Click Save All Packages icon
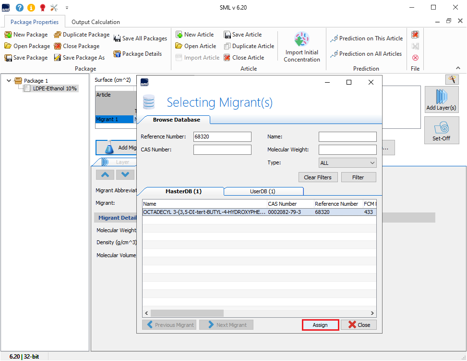 [x=117, y=38]
